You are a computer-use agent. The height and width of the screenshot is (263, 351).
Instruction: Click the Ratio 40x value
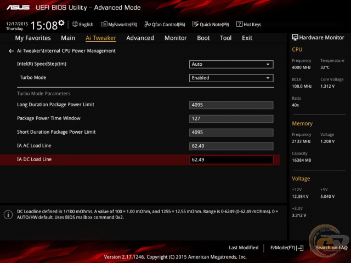(295, 105)
